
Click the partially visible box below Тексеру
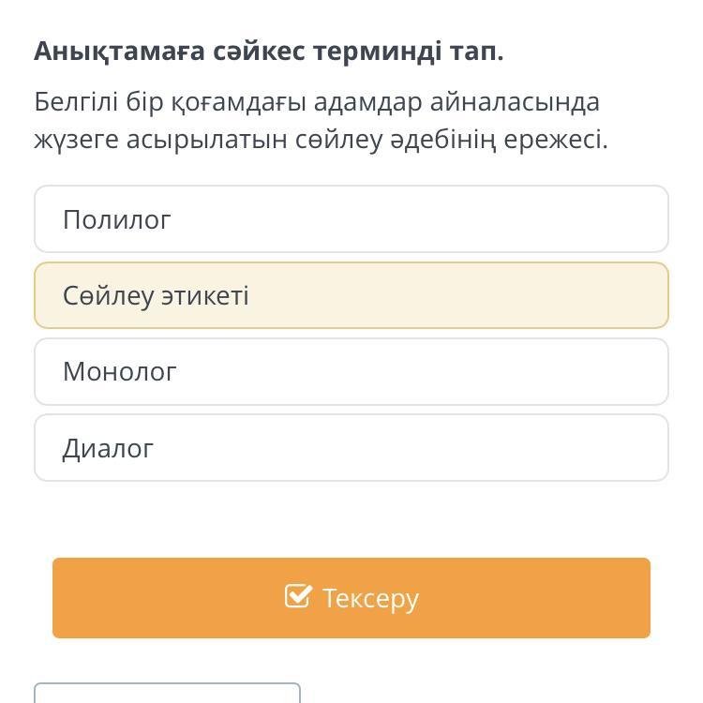click(x=167, y=693)
